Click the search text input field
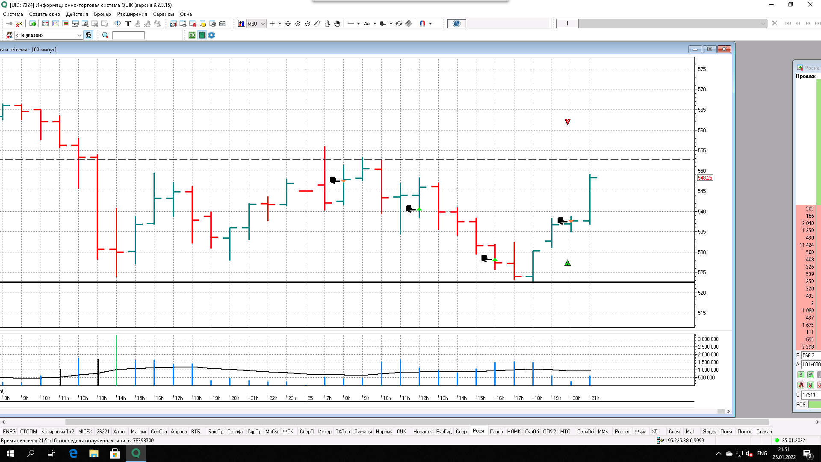 coord(128,36)
